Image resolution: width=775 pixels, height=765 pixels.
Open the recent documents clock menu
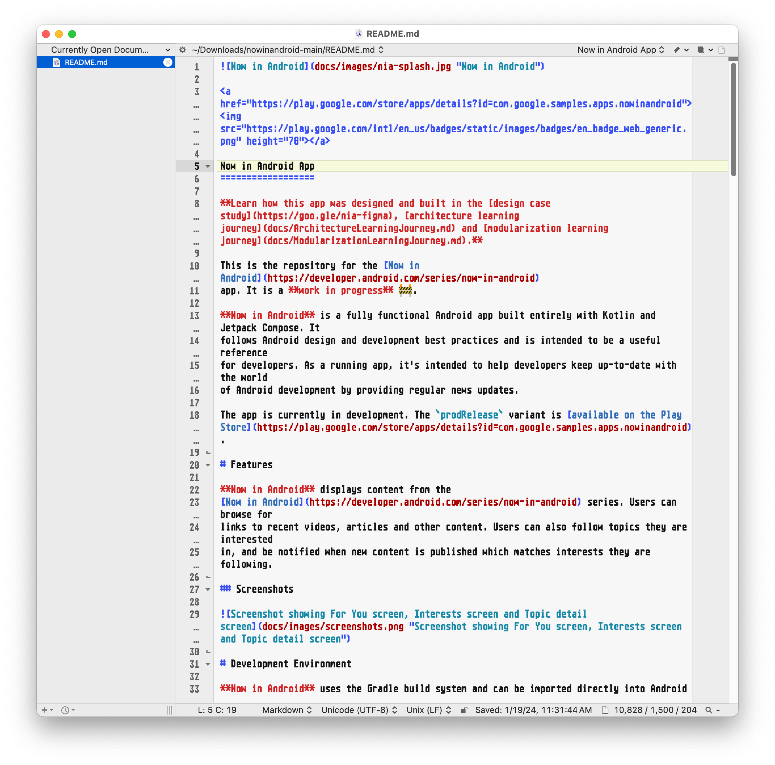click(x=66, y=710)
